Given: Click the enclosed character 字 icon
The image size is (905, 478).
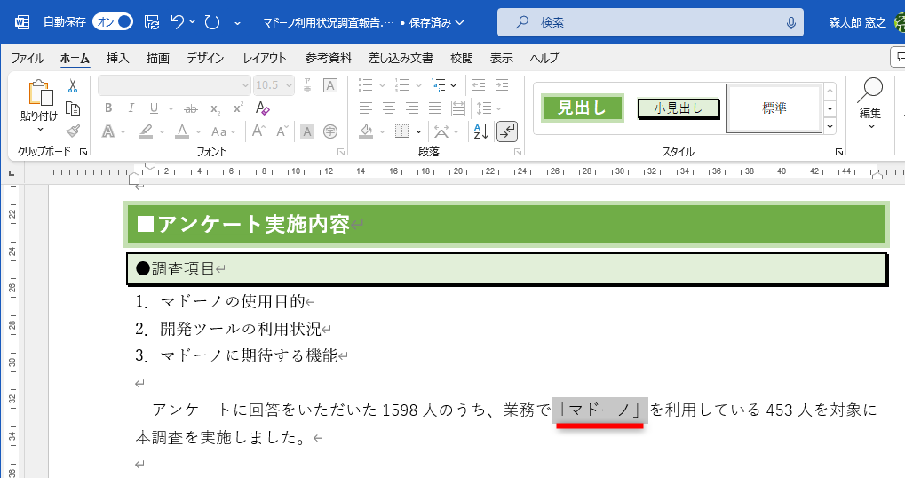Looking at the screenshot, I should pos(330,131).
